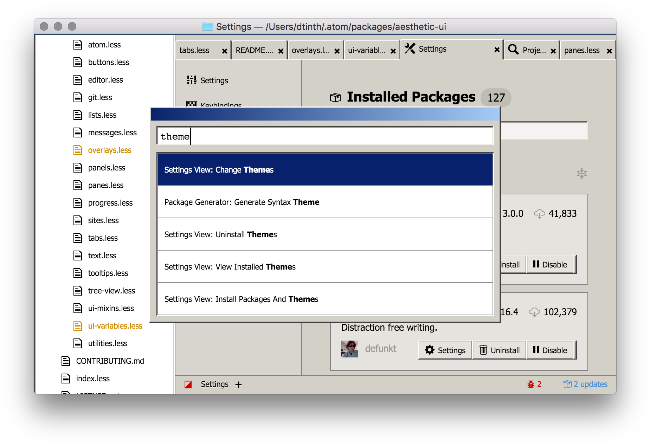Click in the command palette search field
This screenshot has width=650, height=446.
pos(325,136)
